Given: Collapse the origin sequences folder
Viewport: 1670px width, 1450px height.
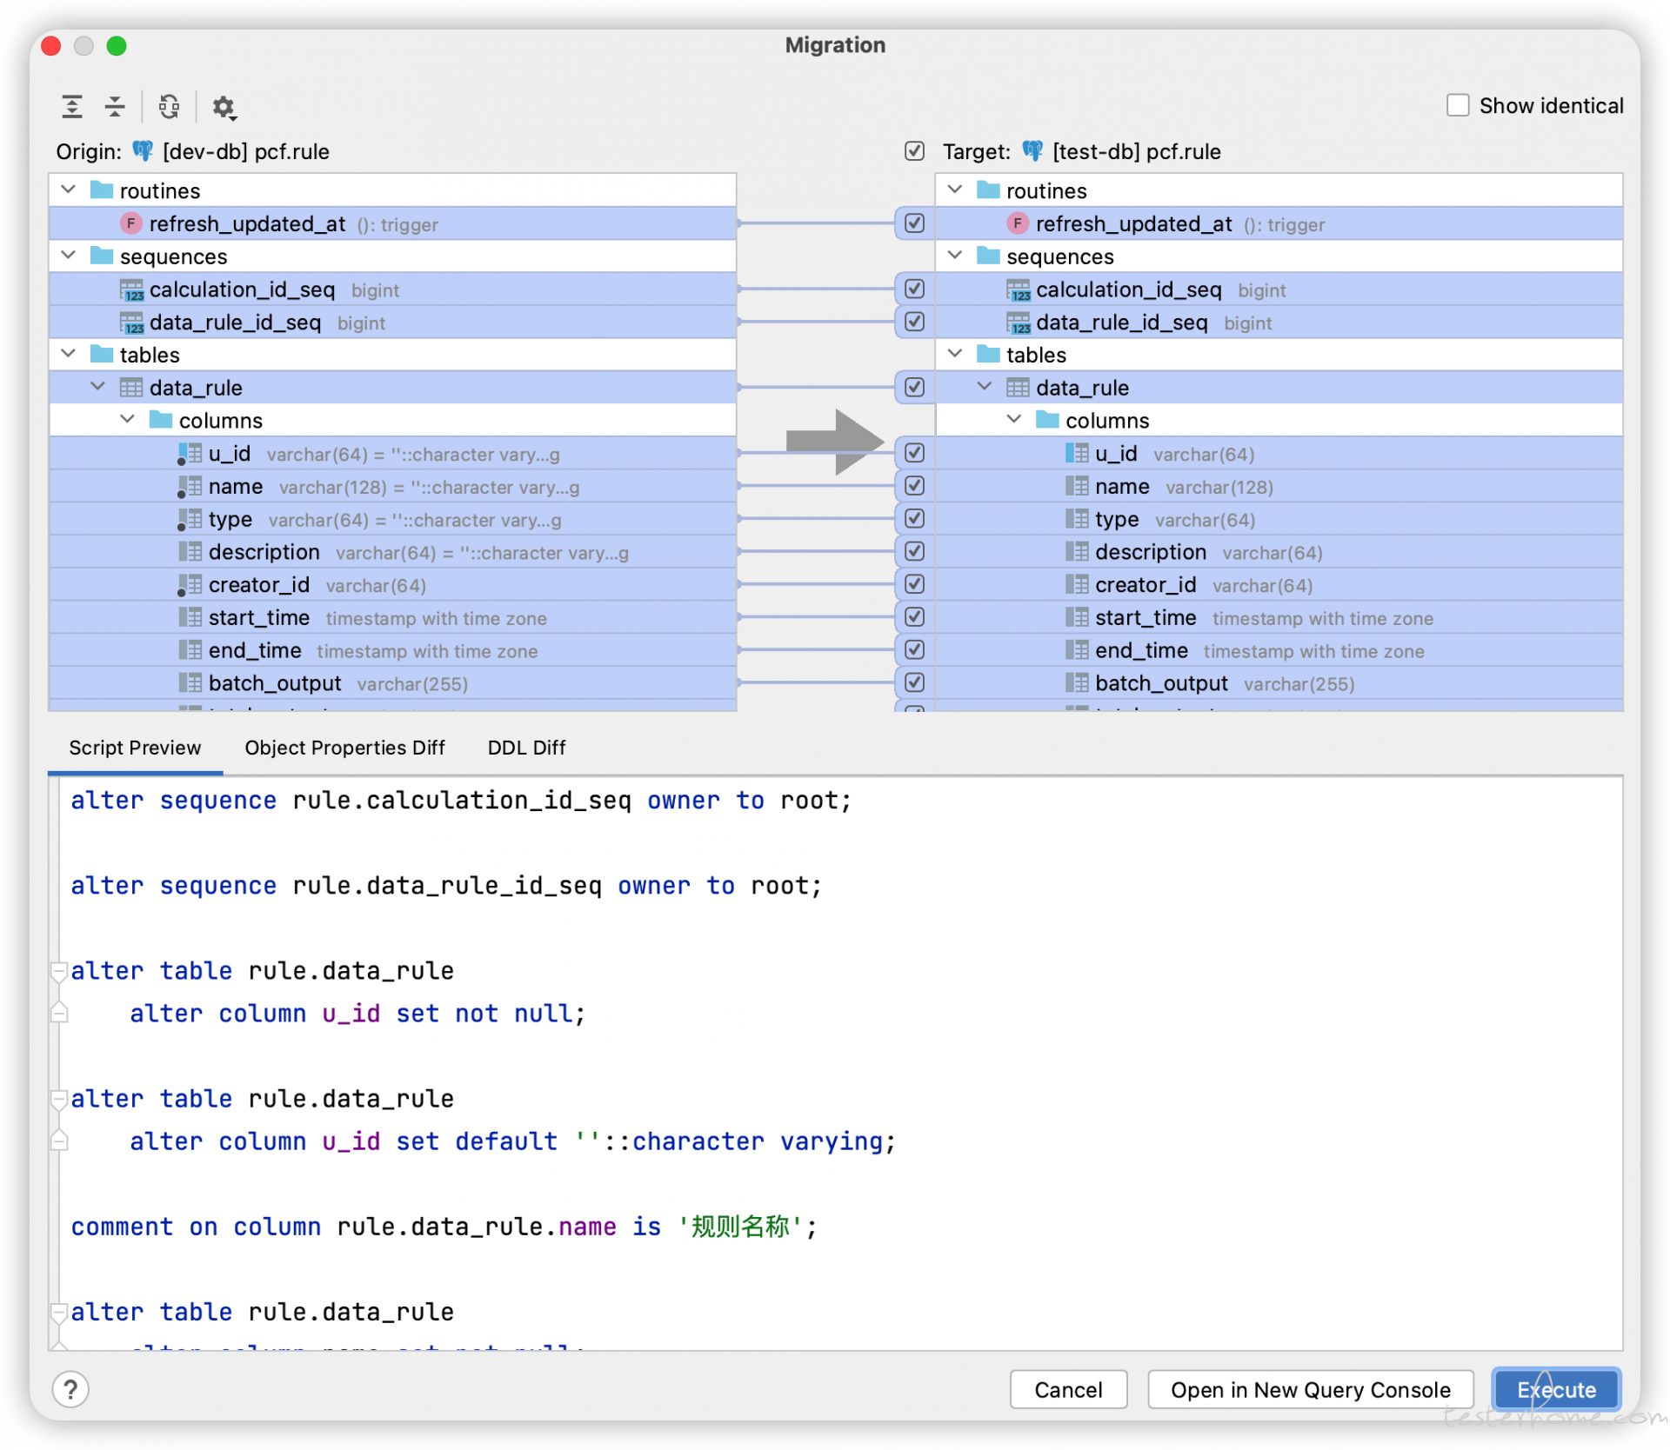Looking at the screenshot, I should [x=69, y=256].
